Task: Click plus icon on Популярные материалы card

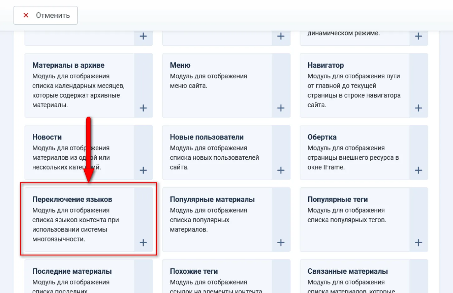Action: 281,243
